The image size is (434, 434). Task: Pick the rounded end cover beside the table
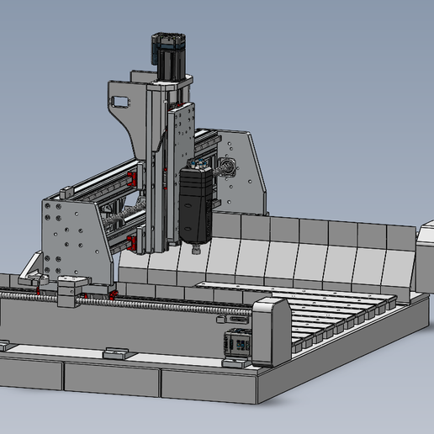(x=272, y=331)
